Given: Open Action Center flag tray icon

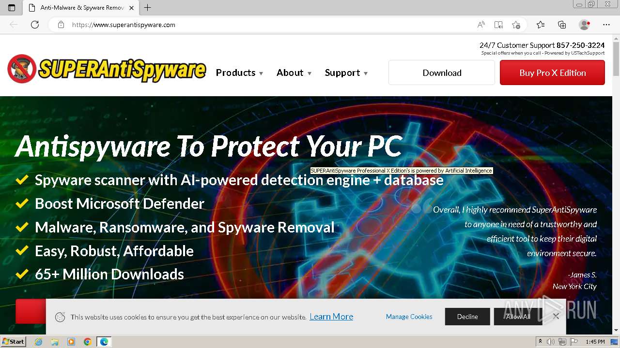Looking at the screenshot, I should click(574, 342).
